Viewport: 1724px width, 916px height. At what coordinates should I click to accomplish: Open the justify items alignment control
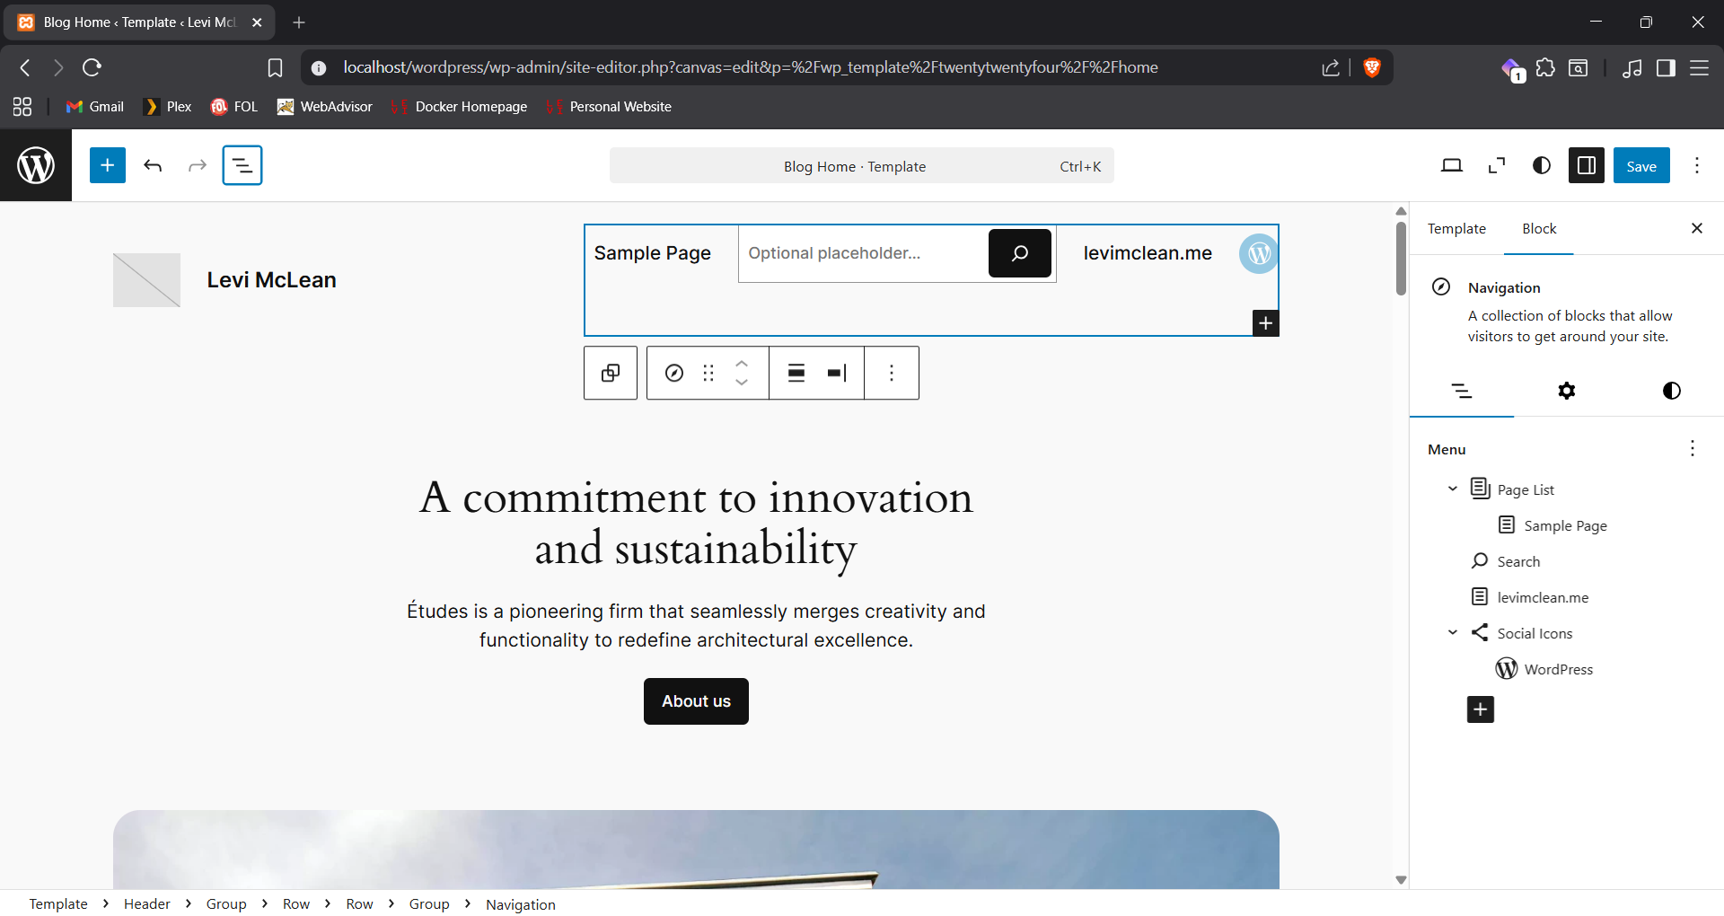click(x=837, y=373)
